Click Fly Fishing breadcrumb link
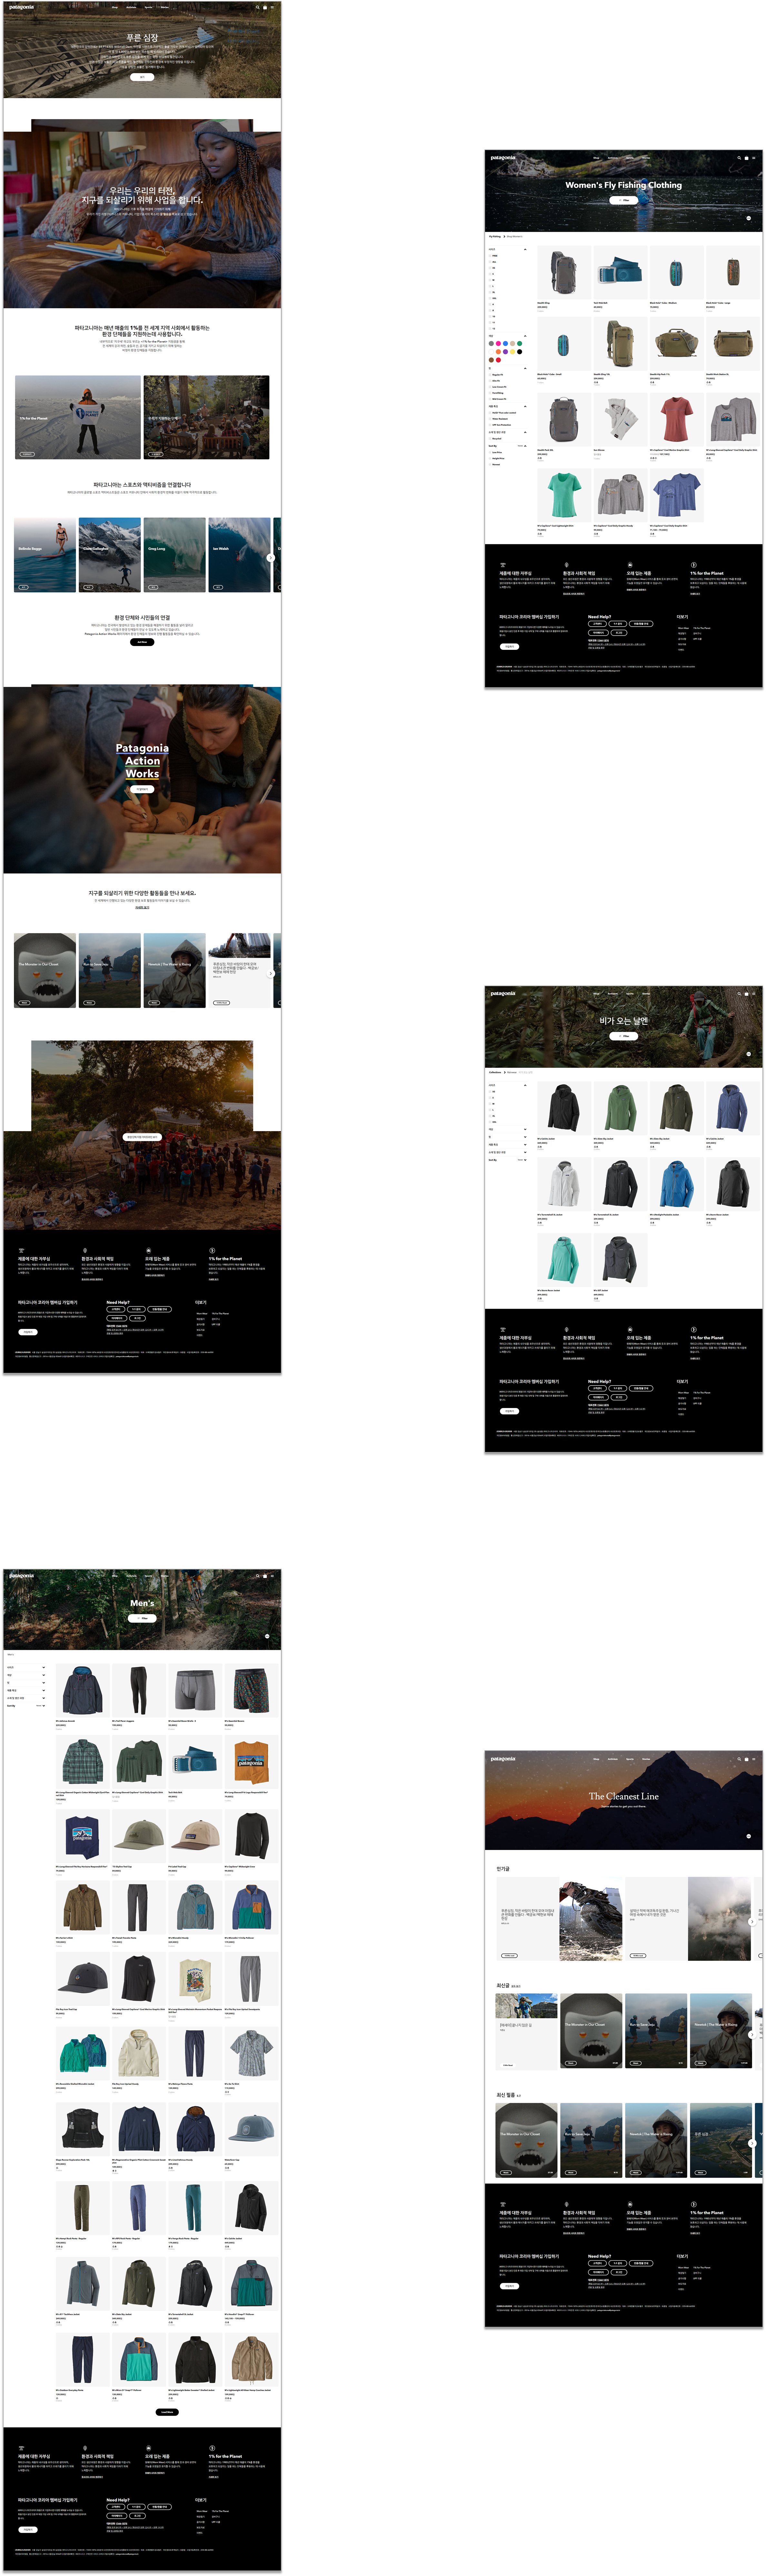This screenshot has height=2576, width=766. coord(495,237)
